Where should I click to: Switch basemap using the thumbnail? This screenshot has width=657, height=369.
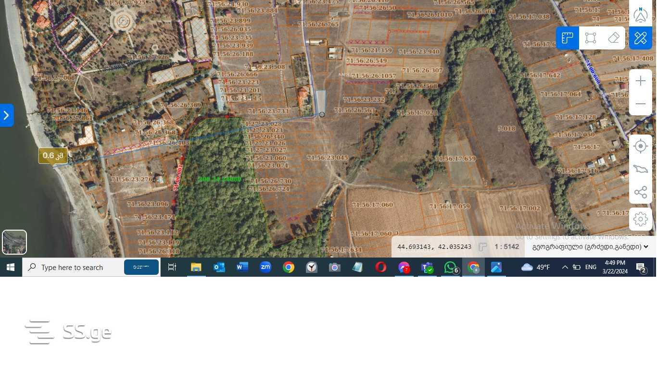point(14,242)
